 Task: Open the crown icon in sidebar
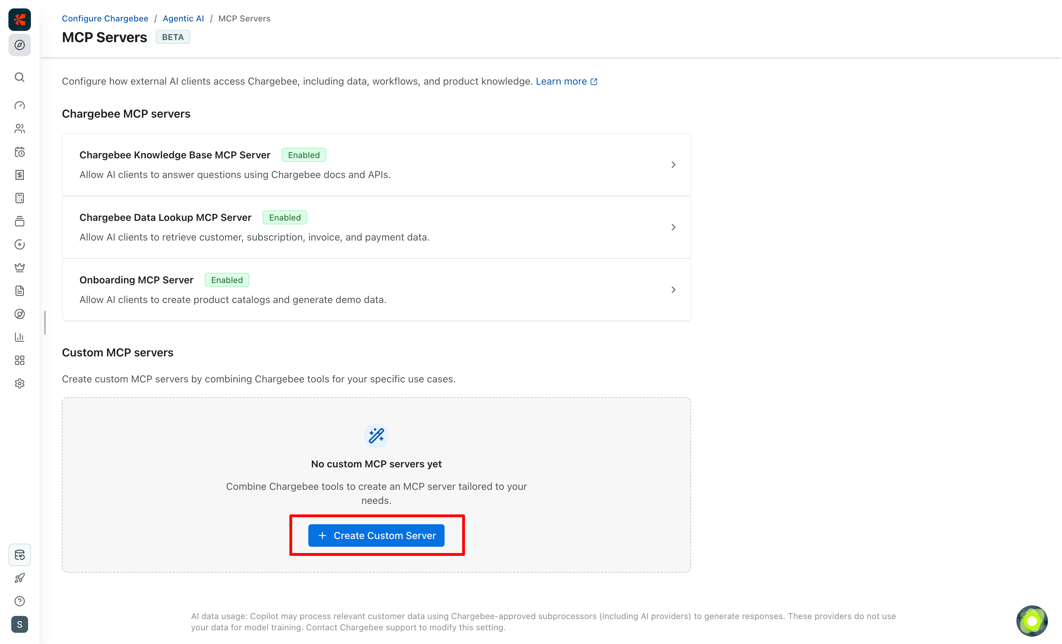[19, 268]
